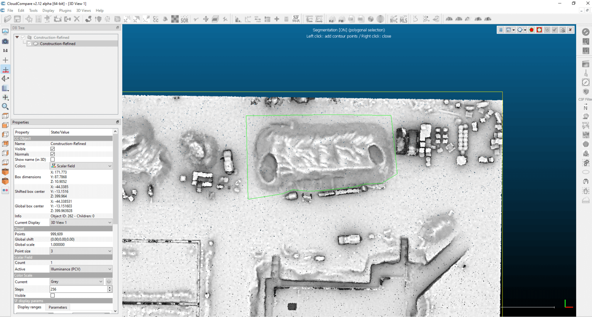Click the magnifier zoom icon
This screenshot has width=592, height=317.
[5, 106]
